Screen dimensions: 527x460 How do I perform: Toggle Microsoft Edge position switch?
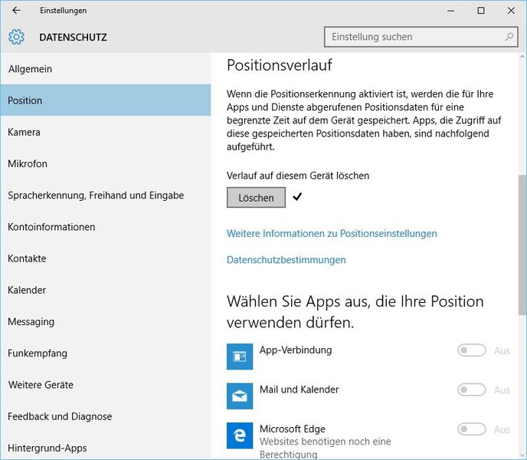point(472,429)
